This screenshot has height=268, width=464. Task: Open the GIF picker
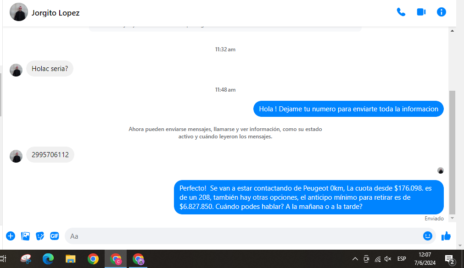pyautogui.click(x=55, y=236)
